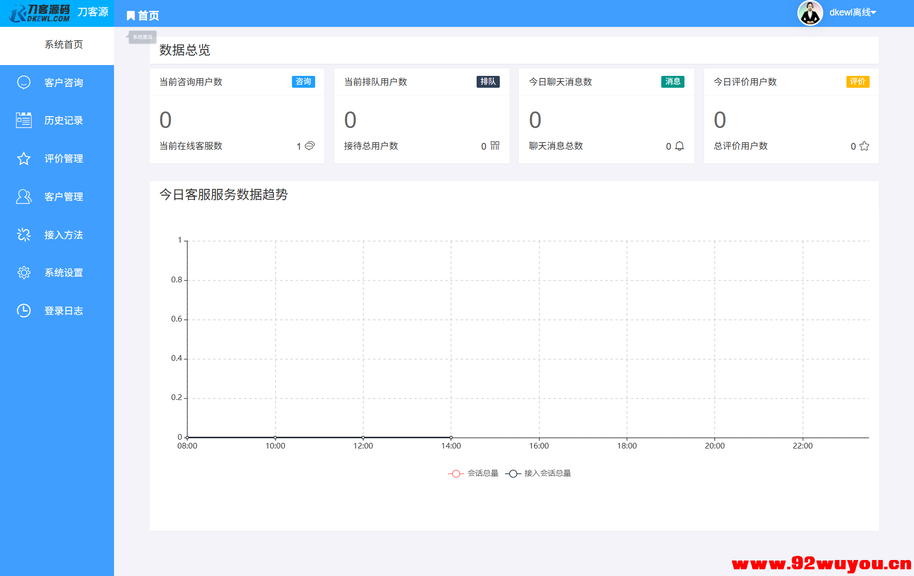This screenshot has height=576, width=914.
Task: Open the 客户咨询 panel icon
Action: point(24,82)
